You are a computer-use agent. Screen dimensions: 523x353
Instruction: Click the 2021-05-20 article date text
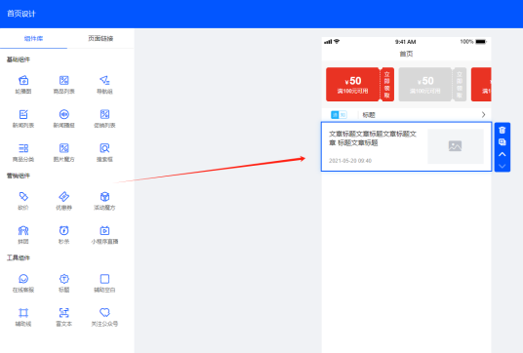pyautogui.click(x=350, y=161)
